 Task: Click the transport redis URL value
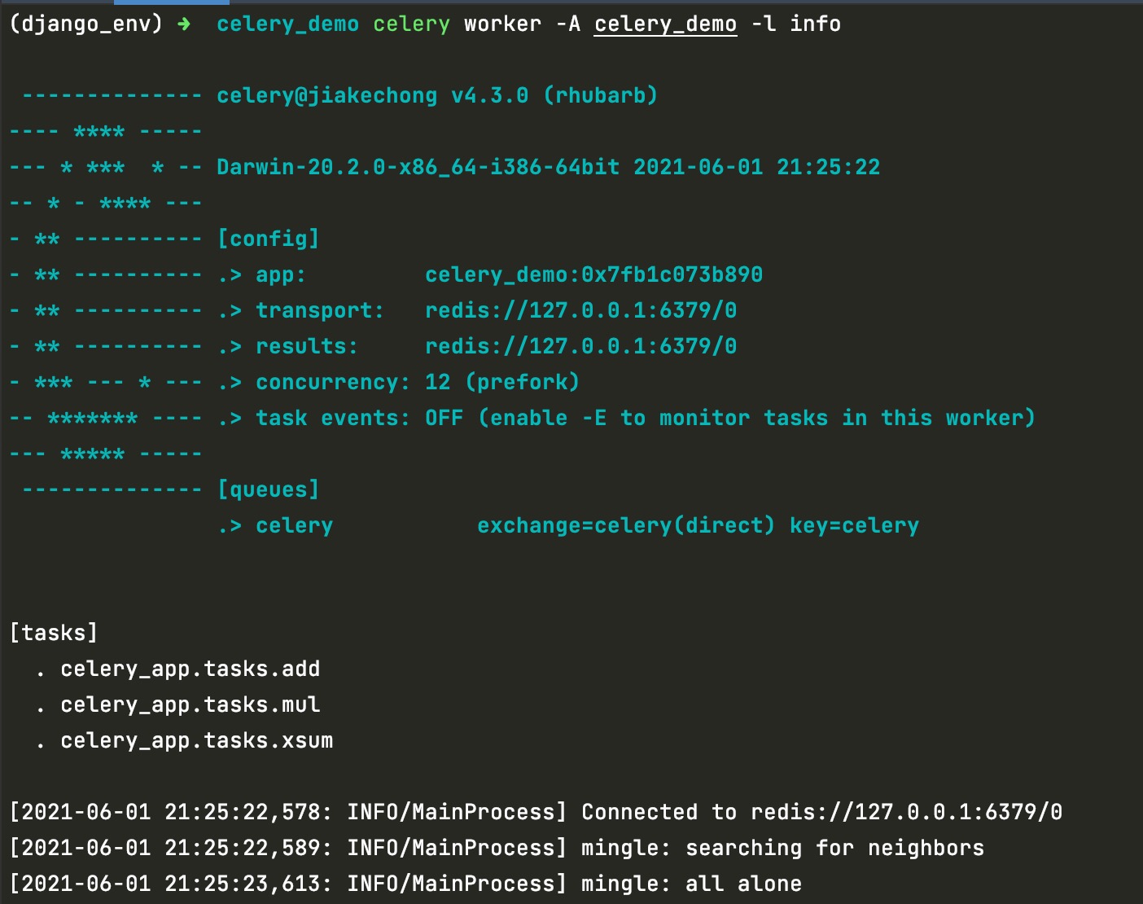(x=580, y=311)
